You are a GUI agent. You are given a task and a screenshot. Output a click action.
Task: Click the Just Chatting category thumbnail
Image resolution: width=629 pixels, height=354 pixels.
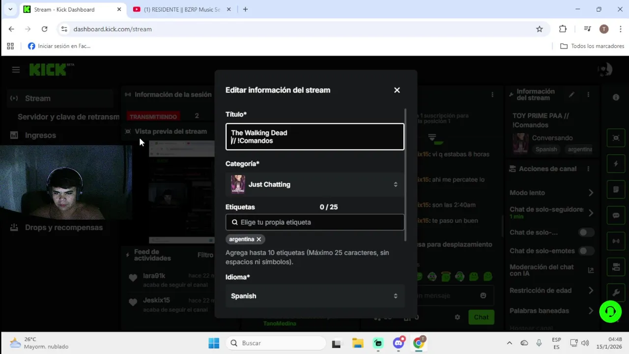[x=238, y=184]
